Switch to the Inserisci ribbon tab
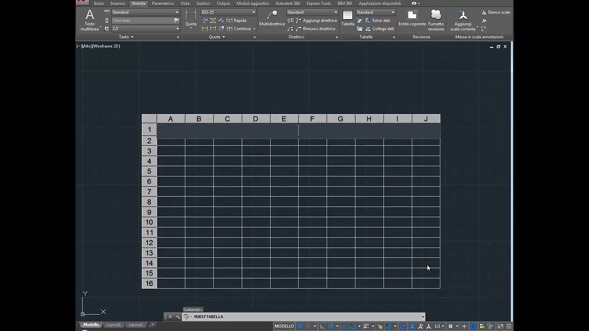 [118, 3]
